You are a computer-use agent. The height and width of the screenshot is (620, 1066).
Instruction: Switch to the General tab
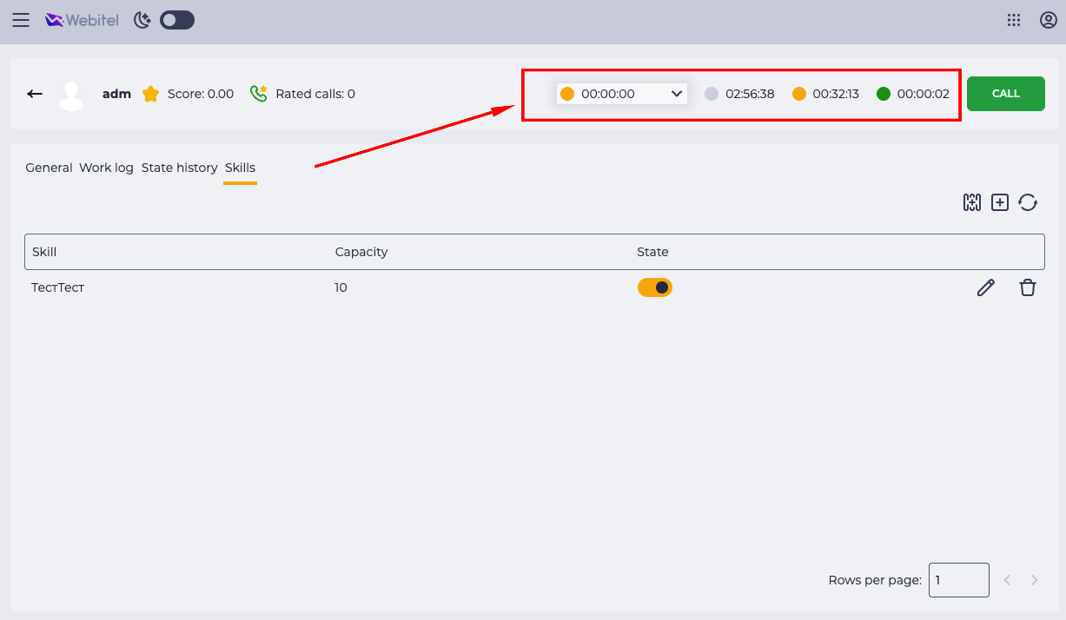click(49, 168)
